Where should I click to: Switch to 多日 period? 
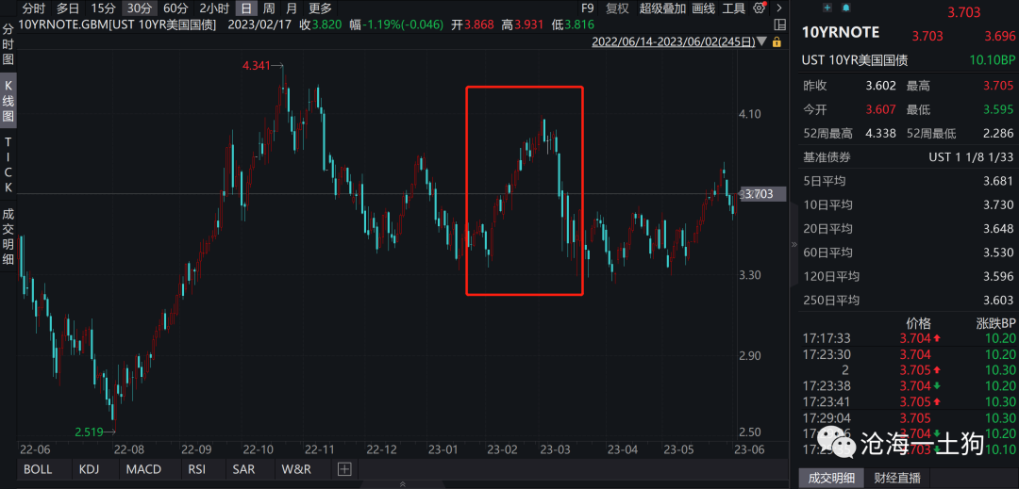pos(68,8)
